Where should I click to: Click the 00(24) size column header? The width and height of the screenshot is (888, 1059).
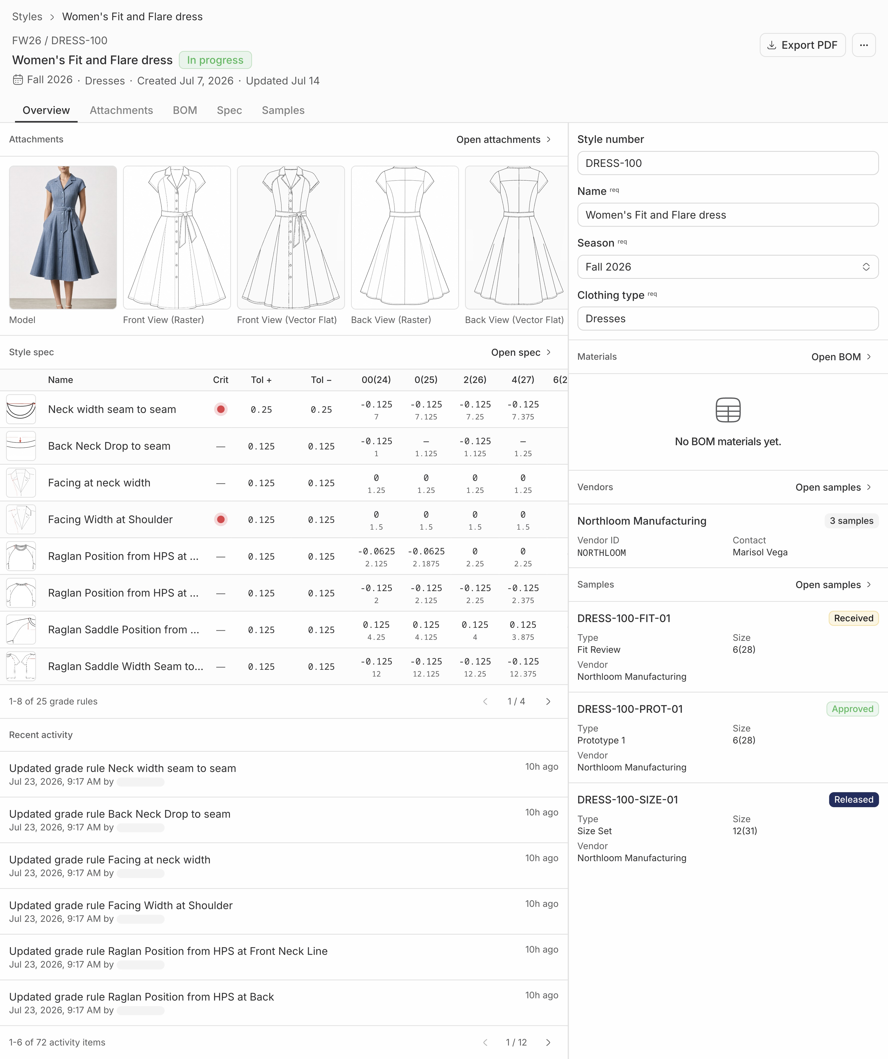pos(376,380)
